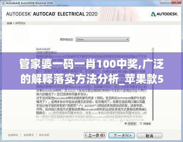
Task: Click the AutoCAD Electrical title bar icon
Action: coord(3,3)
